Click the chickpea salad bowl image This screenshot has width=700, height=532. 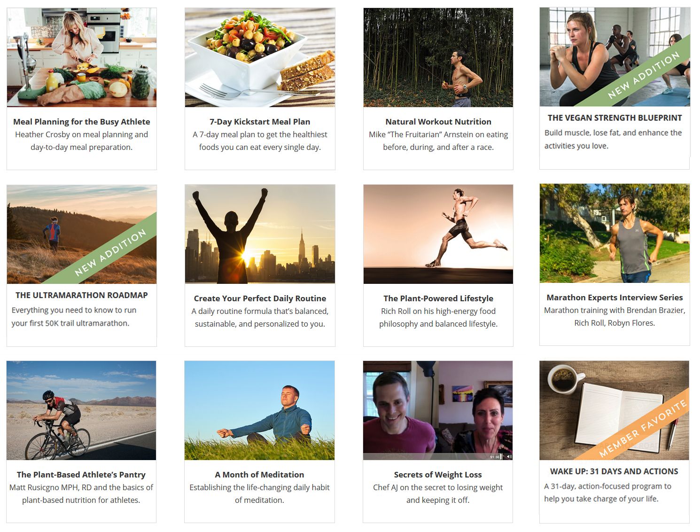[260, 57]
